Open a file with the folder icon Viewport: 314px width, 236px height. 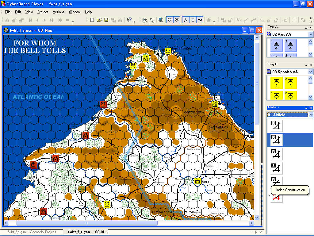(x=99, y=20)
